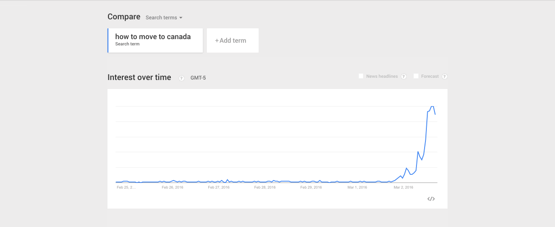Image resolution: width=555 pixels, height=227 pixels.
Task: Open the News headlines help tooltip icon
Action: 404,76
